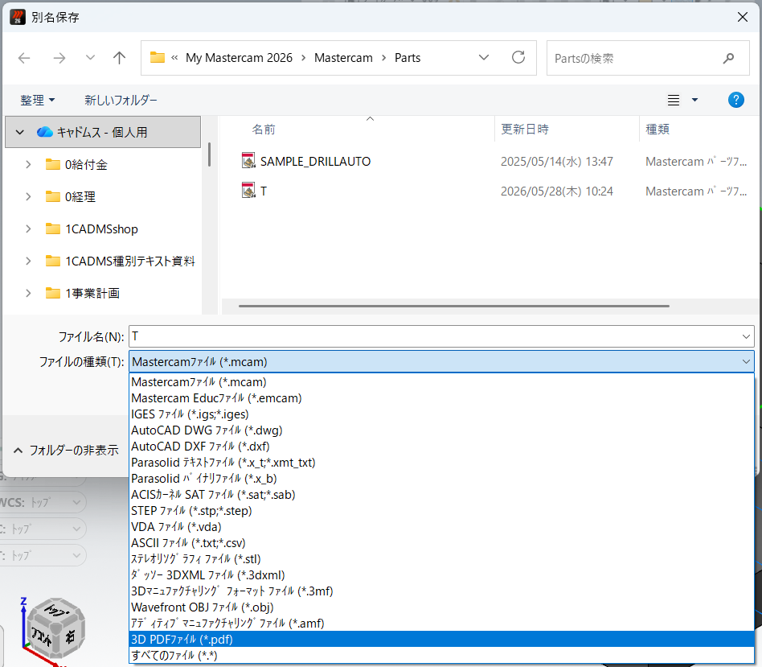
Task: Click Mastercam breadcrumb segment
Action: pos(343,58)
